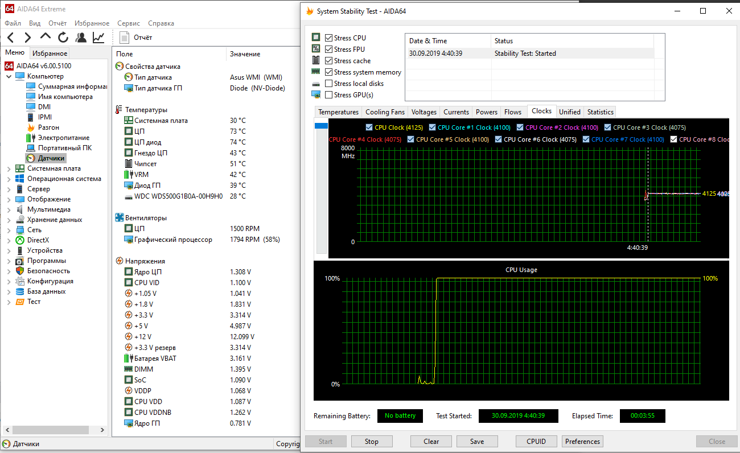
Task: Open the user profile toolbar icon
Action: pos(81,38)
